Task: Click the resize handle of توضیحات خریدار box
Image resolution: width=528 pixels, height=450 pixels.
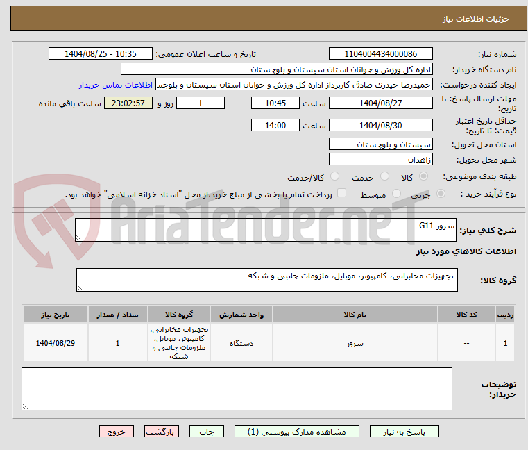Action: coord(25,406)
